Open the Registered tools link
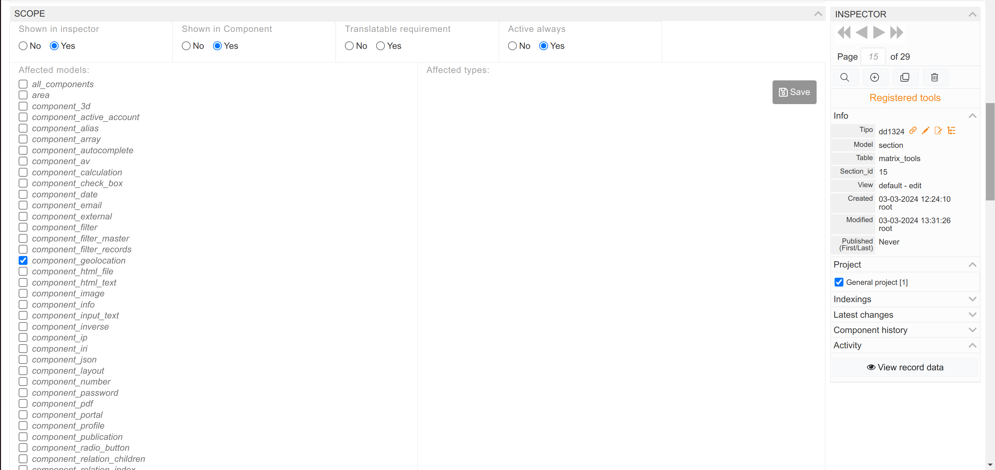 pos(904,98)
